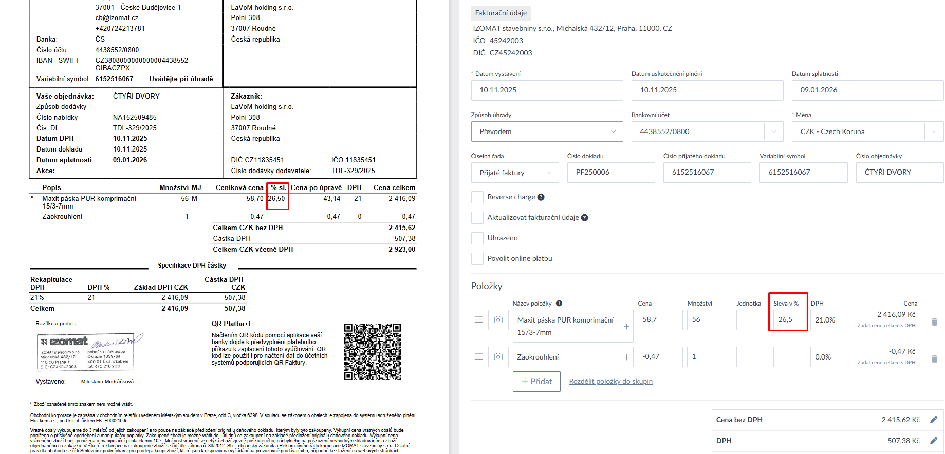Click the Variabilní symbol input field
Image resolution: width=945 pixels, height=454 pixels.
pos(803,173)
